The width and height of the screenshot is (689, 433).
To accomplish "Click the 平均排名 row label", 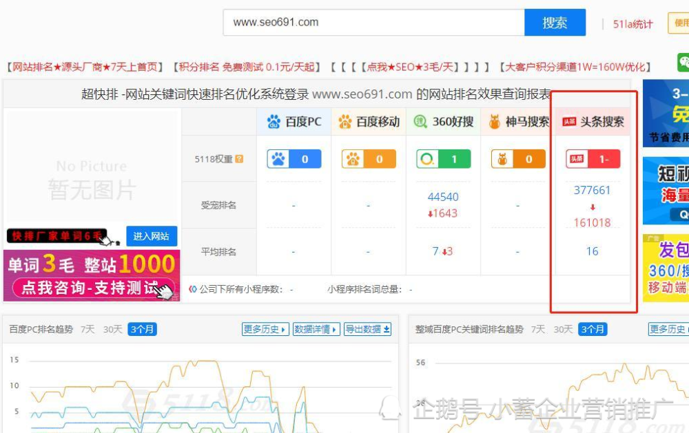I will tap(218, 252).
